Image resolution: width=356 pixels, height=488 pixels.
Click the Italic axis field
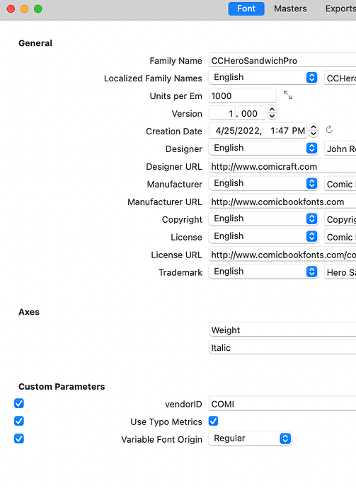tap(282, 347)
